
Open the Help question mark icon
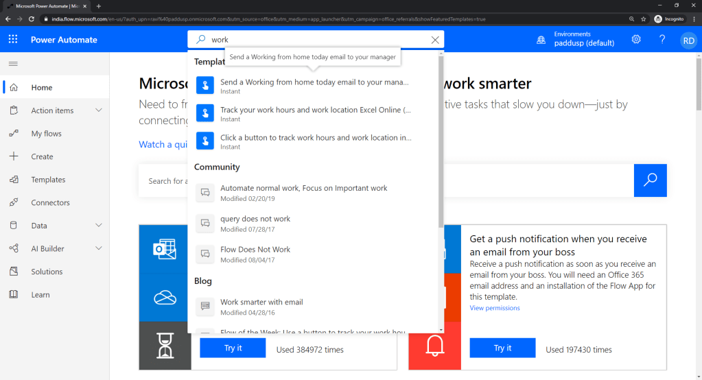tap(662, 39)
